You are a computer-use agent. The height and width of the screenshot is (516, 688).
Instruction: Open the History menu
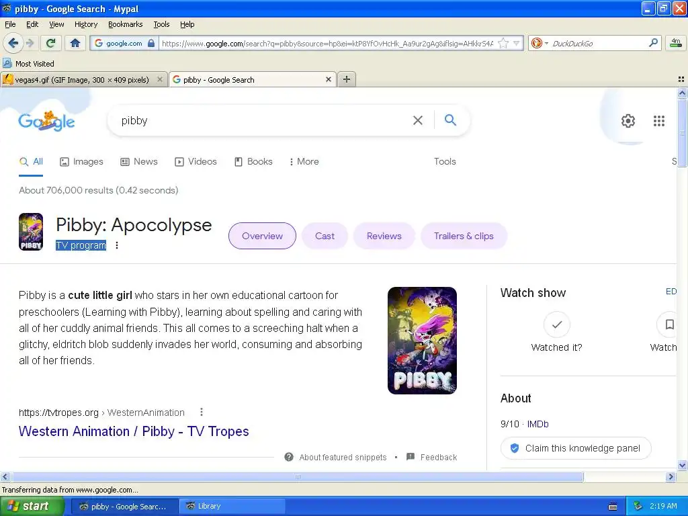coord(85,24)
